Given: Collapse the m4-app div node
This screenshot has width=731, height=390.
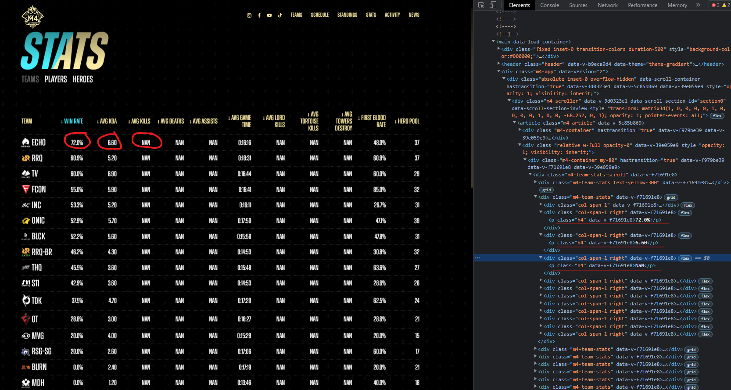Looking at the screenshot, I should tap(498, 72).
